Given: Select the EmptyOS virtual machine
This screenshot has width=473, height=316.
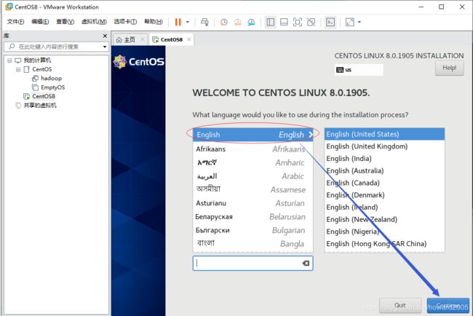Looking at the screenshot, I should (53, 87).
